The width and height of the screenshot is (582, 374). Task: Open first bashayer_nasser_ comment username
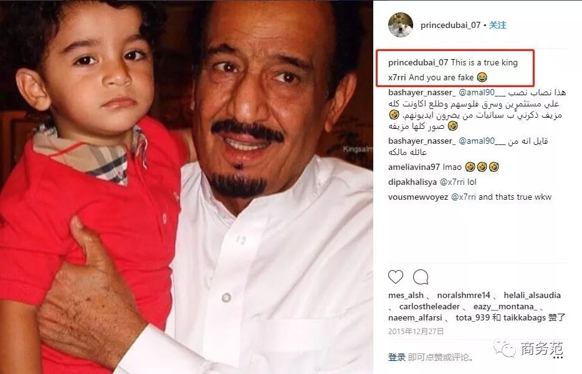[x=422, y=93]
